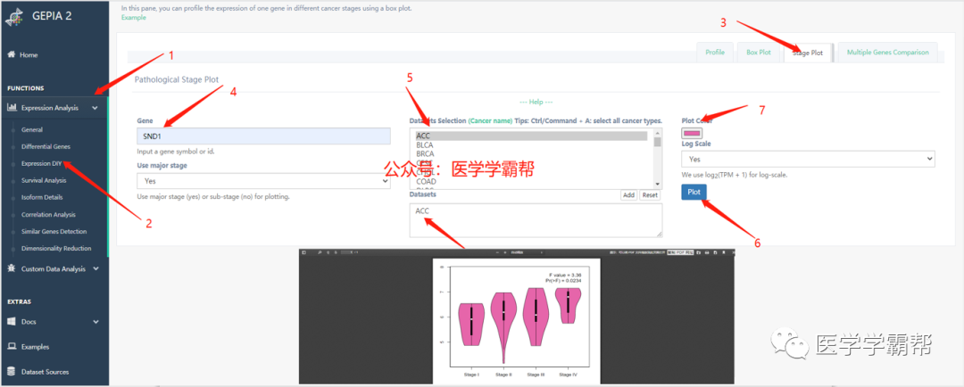Expand the Docs menu chevron
964x387 pixels.
tap(96, 322)
